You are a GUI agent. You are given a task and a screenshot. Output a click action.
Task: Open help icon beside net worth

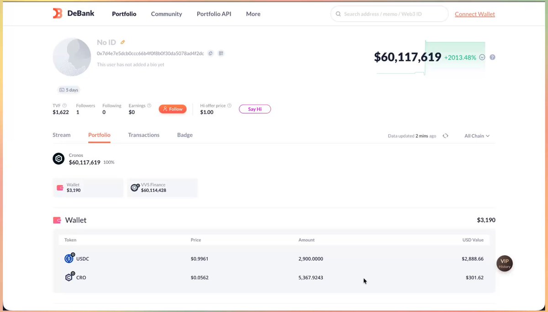tap(492, 57)
